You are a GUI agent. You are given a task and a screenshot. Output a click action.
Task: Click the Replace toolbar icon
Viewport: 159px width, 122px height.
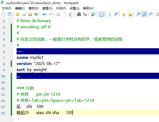85,15
